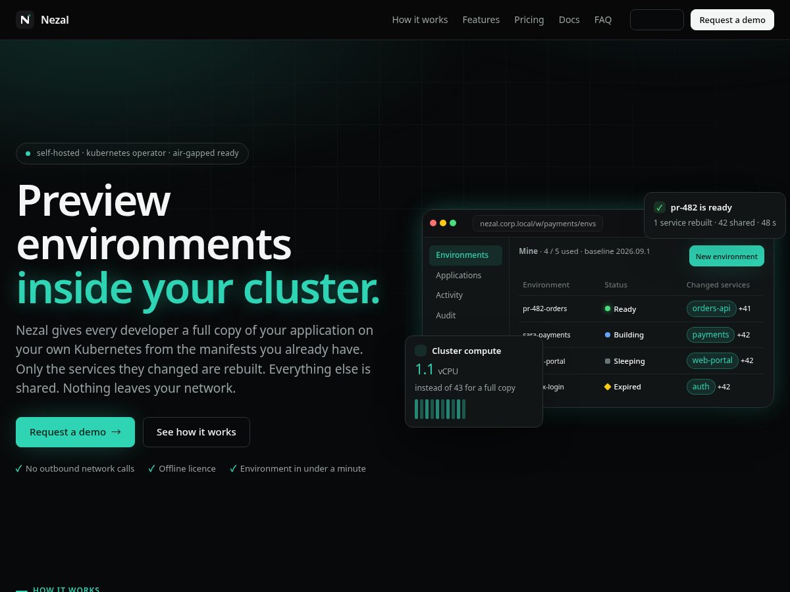Click the 'Cluster compute' card title
The height and width of the screenshot is (592, 790).
tap(466, 351)
